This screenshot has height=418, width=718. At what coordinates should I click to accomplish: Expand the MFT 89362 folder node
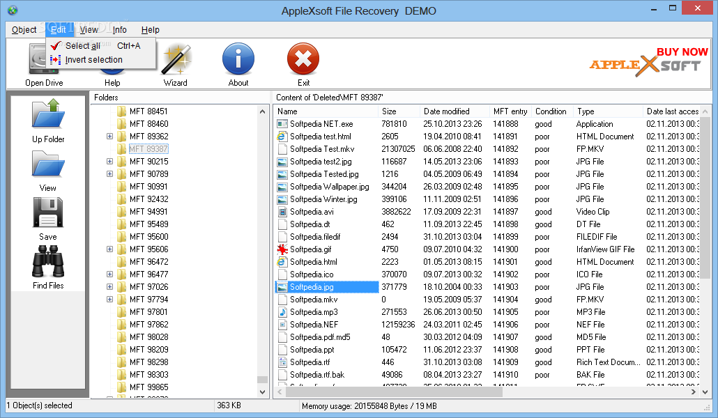click(109, 137)
